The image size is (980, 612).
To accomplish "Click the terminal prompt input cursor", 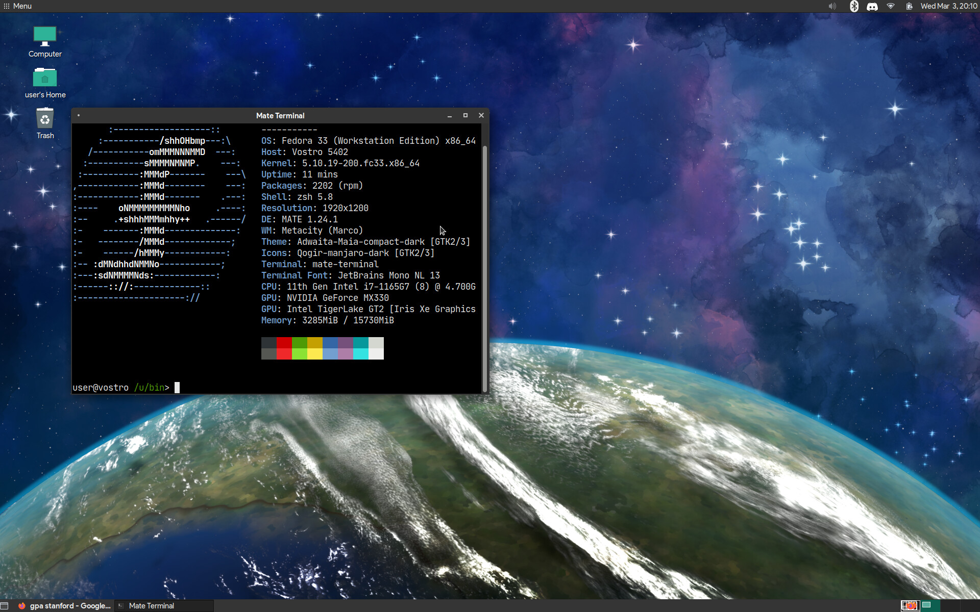I will (177, 388).
